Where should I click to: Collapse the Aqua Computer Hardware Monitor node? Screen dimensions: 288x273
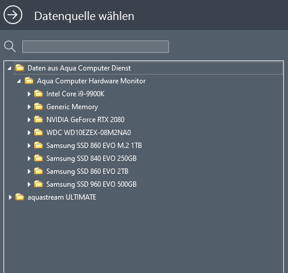19,81
